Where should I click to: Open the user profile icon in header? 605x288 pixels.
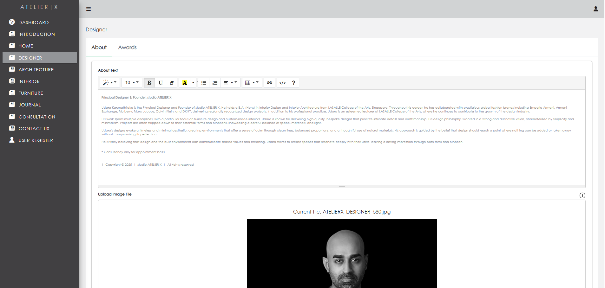tap(595, 9)
